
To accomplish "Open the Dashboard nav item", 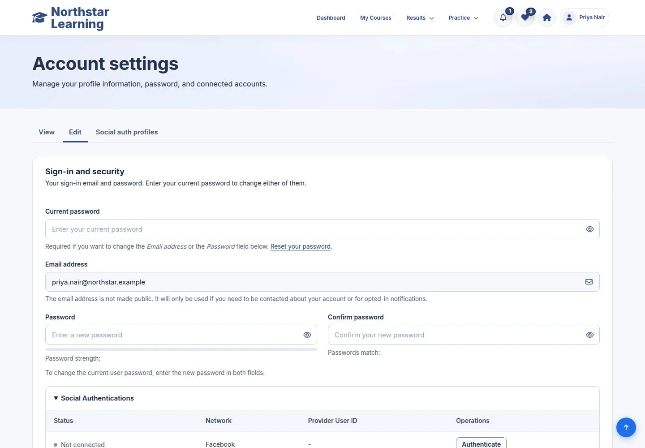I will (x=331, y=18).
